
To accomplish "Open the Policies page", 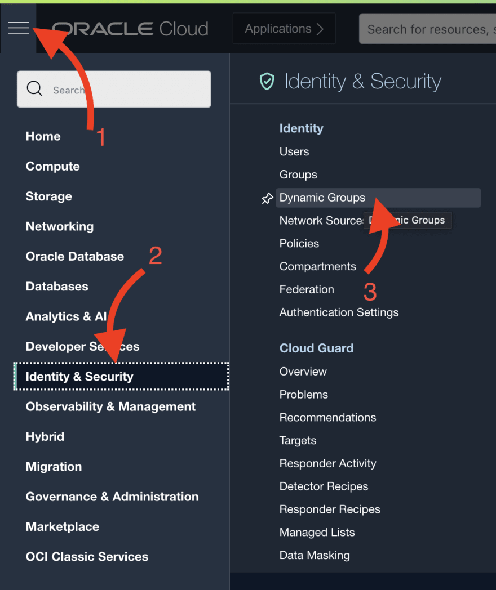I will (x=299, y=243).
